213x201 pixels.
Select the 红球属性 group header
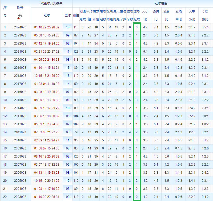161,3
